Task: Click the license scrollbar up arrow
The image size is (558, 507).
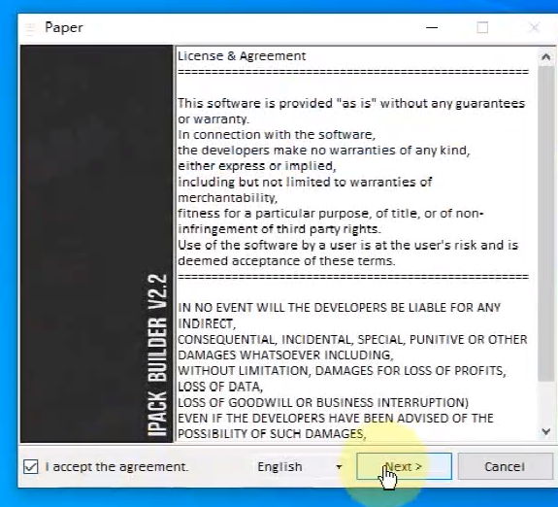Action: [x=545, y=56]
